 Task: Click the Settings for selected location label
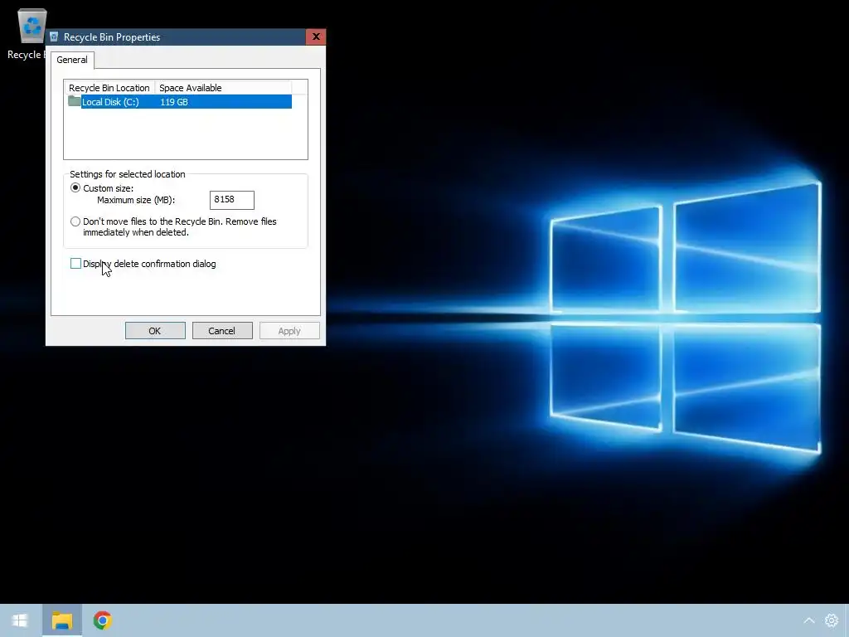pos(127,174)
